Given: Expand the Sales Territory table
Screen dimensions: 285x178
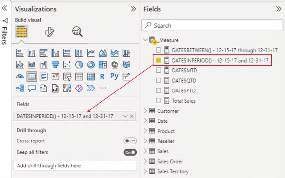Looking at the screenshot, I should tap(145, 171).
